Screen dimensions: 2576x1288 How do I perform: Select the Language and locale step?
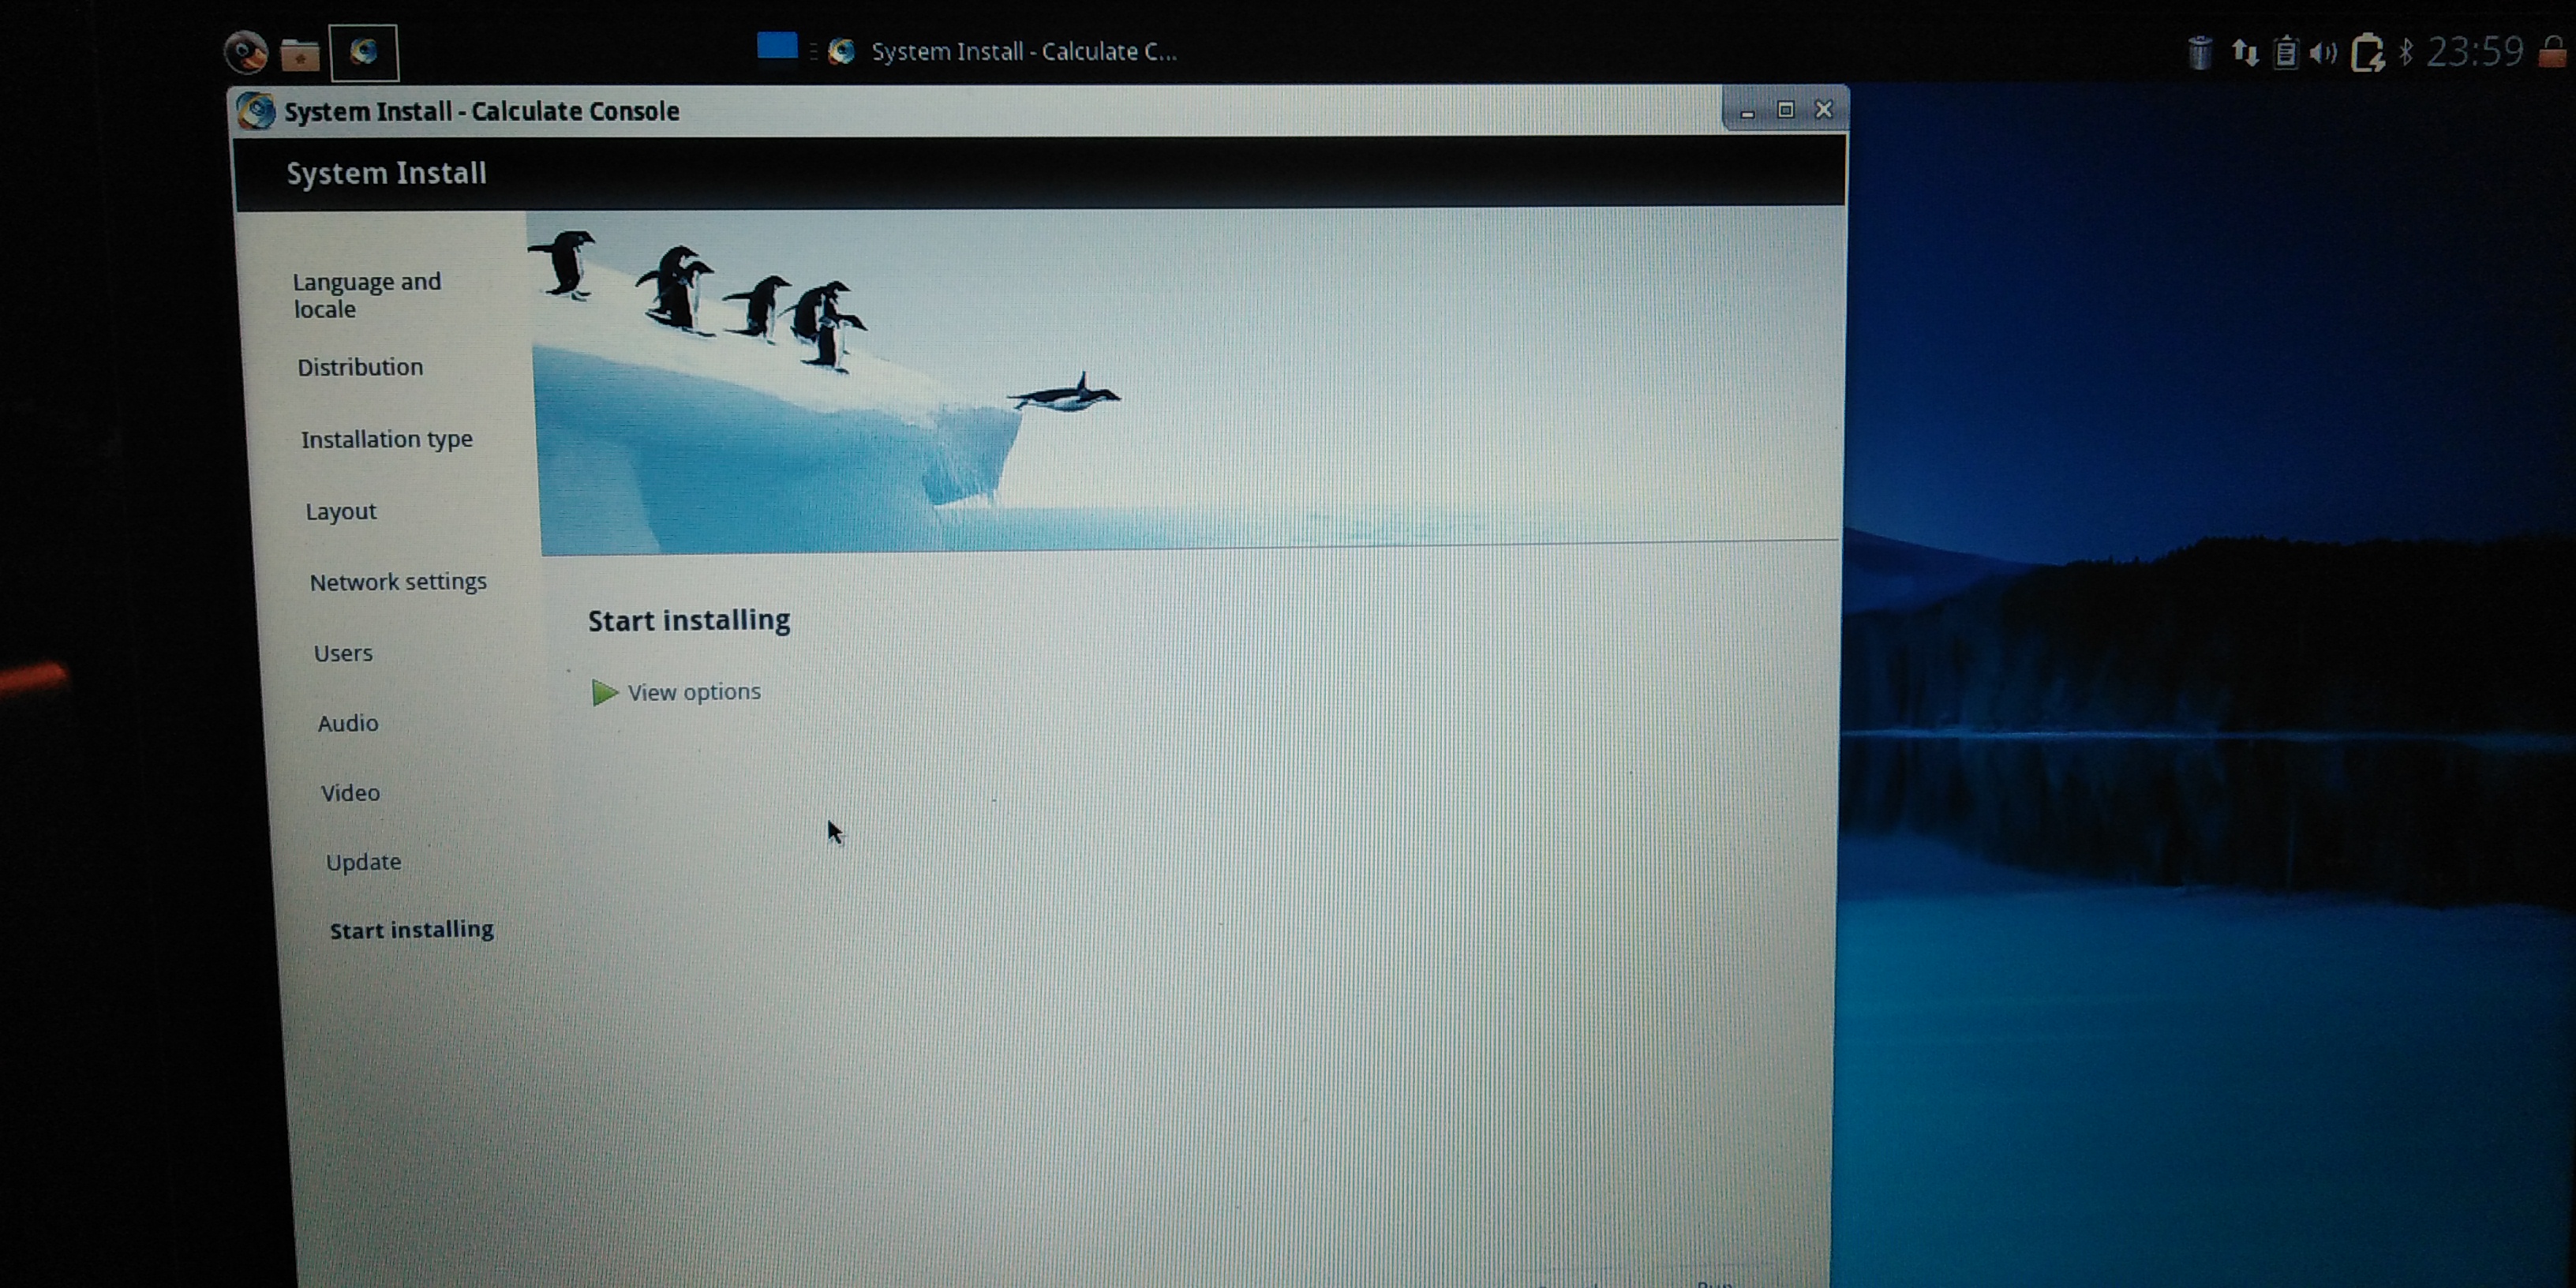[x=367, y=295]
